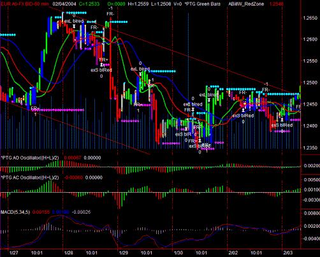Click the closing price value C=1.2533
Image resolution: width=320 pixels, height=257 pixels.
point(89,4)
